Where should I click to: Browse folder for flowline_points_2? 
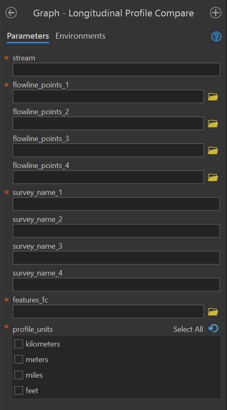pyautogui.click(x=213, y=124)
